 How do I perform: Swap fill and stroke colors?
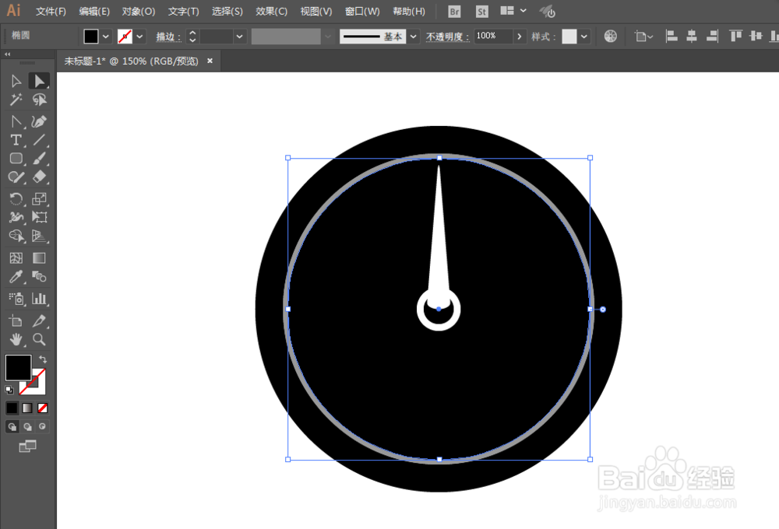coord(43,359)
